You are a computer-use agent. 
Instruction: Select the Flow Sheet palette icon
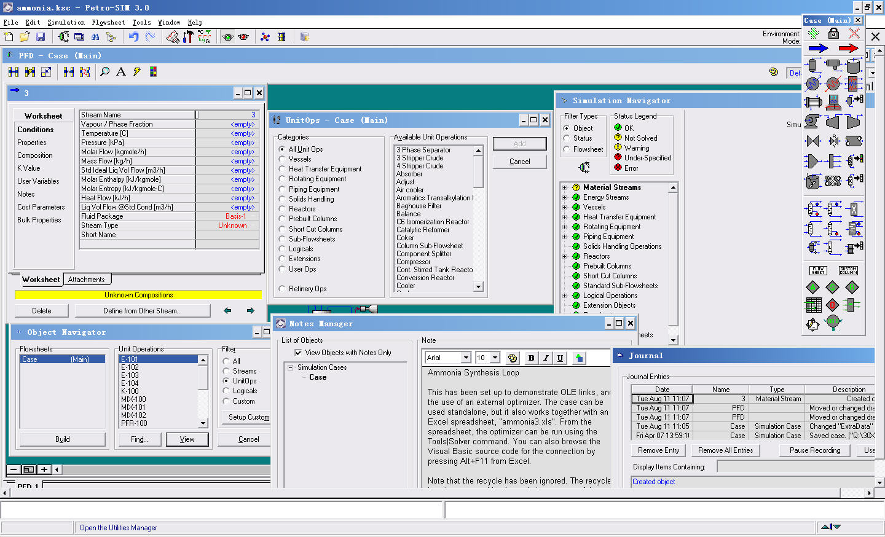pyautogui.click(x=818, y=270)
